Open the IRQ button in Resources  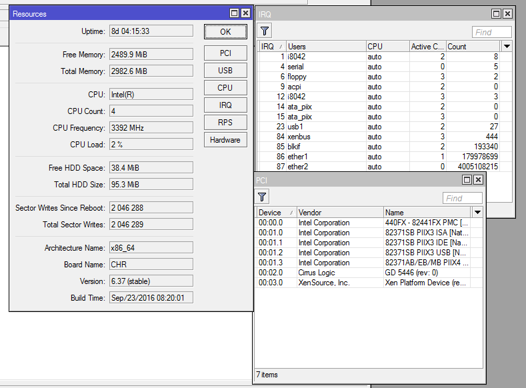pyautogui.click(x=225, y=105)
